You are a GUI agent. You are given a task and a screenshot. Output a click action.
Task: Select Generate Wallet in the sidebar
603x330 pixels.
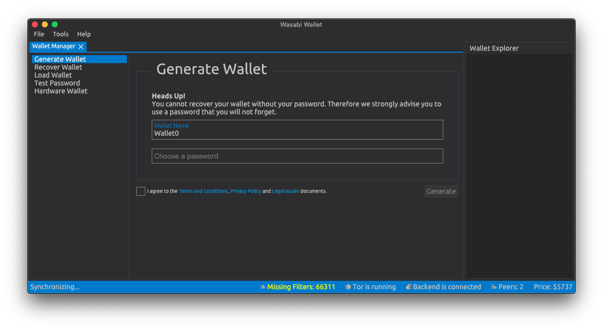pos(79,59)
